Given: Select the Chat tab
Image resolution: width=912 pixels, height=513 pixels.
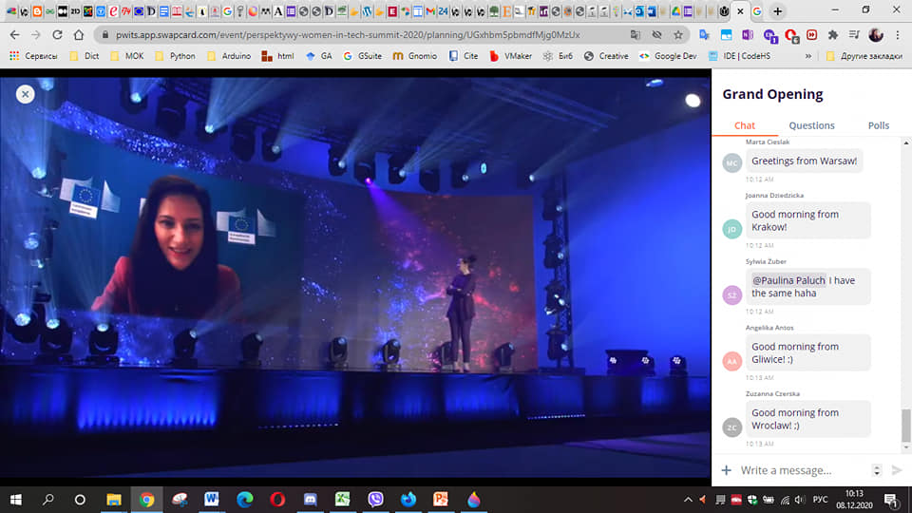Looking at the screenshot, I should point(745,125).
